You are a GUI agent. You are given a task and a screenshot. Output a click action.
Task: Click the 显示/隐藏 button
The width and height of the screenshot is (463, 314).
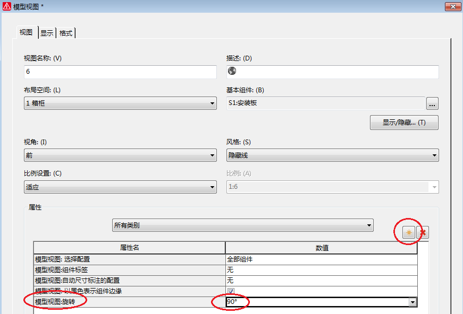click(404, 123)
